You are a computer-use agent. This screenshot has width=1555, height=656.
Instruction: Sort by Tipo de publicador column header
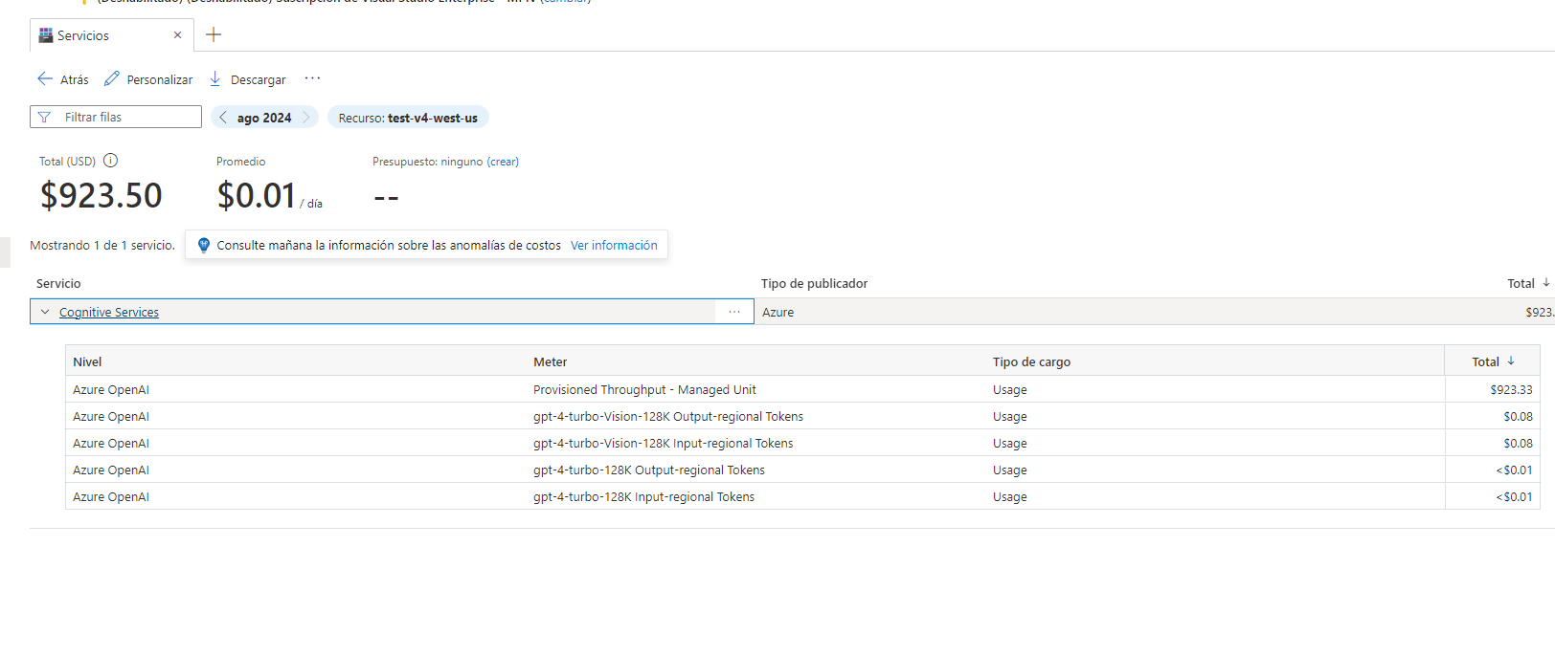[814, 284]
